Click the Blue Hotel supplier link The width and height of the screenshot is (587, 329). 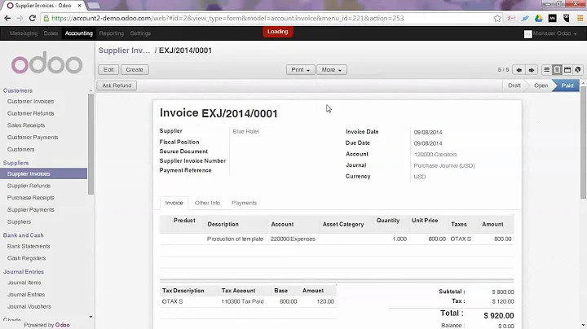click(x=246, y=132)
